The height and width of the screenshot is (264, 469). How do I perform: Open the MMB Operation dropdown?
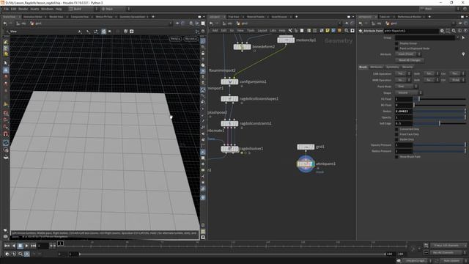coord(402,80)
